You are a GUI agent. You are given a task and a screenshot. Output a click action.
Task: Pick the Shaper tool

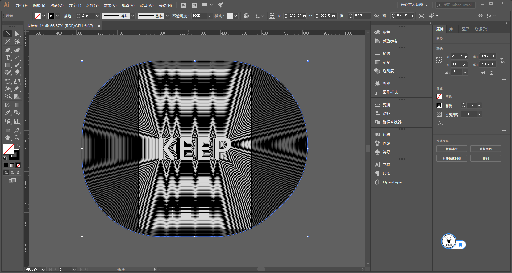click(8, 73)
